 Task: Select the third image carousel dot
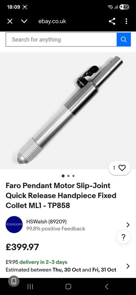pos(73,176)
